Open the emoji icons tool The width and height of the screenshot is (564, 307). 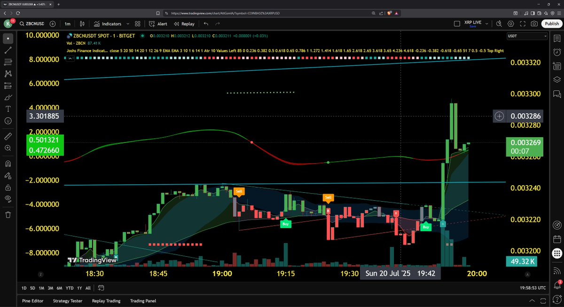click(x=8, y=121)
